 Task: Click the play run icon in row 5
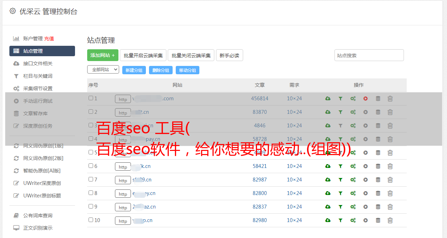[x=365, y=153]
